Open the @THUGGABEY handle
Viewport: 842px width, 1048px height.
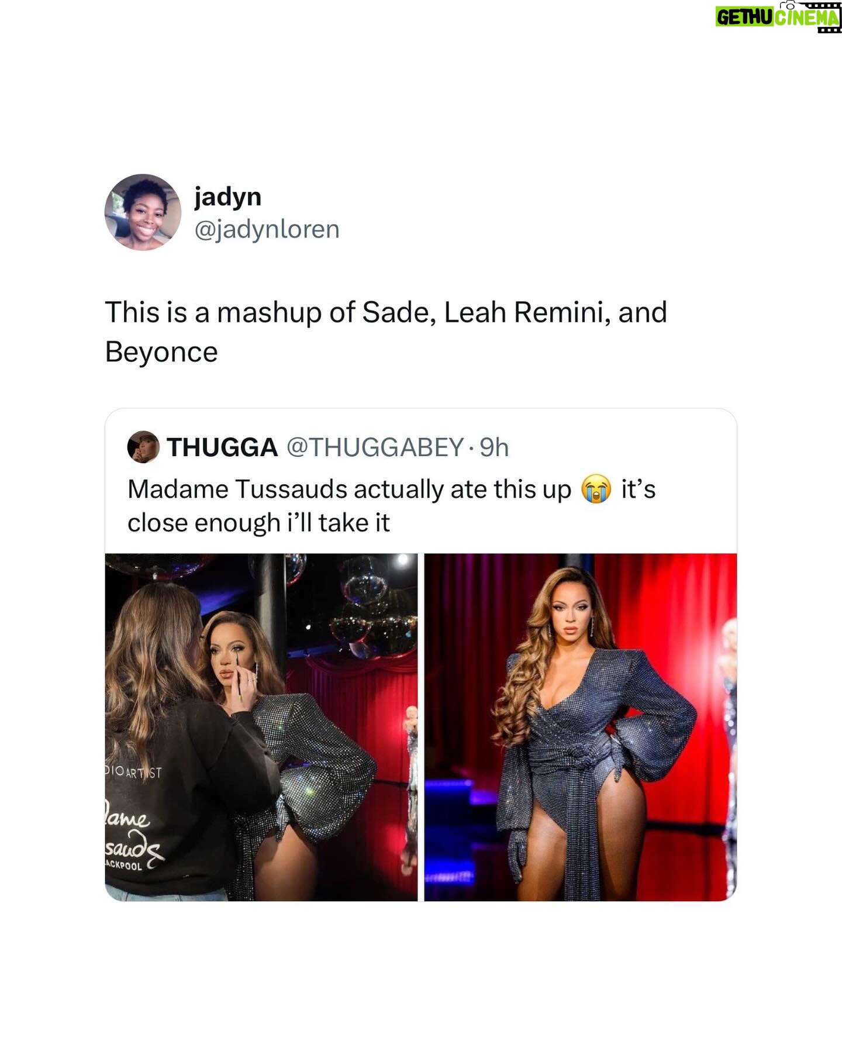(x=375, y=448)
